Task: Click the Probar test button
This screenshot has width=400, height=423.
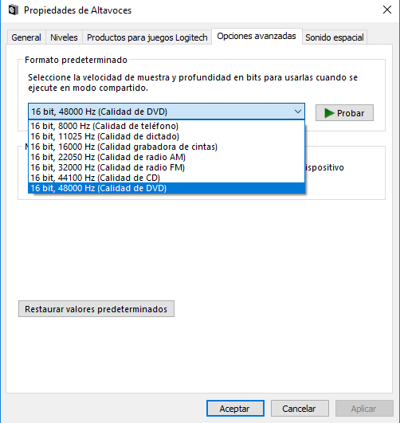Action: click(x=344, y=113)
